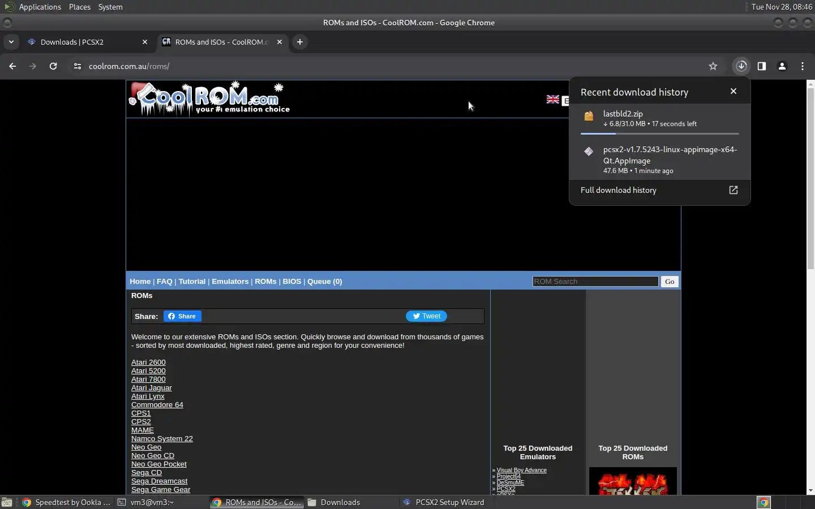Screen dimensions: 815x509
Task: Click the pcsx2 AppImage file icon
Action: [589, 152]
